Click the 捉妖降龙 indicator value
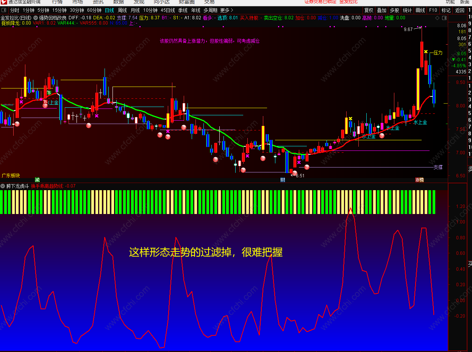Viewport: 472px width, 352px height. point(16,23)
